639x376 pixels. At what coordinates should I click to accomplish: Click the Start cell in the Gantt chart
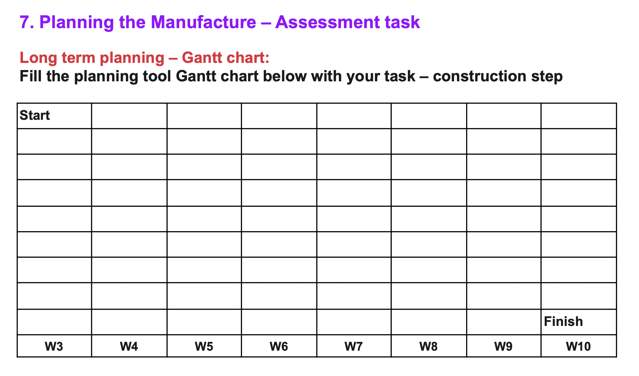[54, 116]
